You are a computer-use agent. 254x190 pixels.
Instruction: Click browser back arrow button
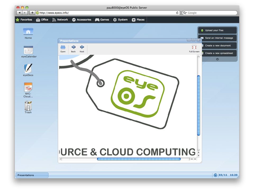point(19,13)
